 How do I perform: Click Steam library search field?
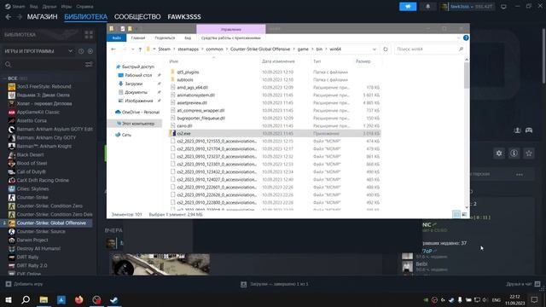43,65
